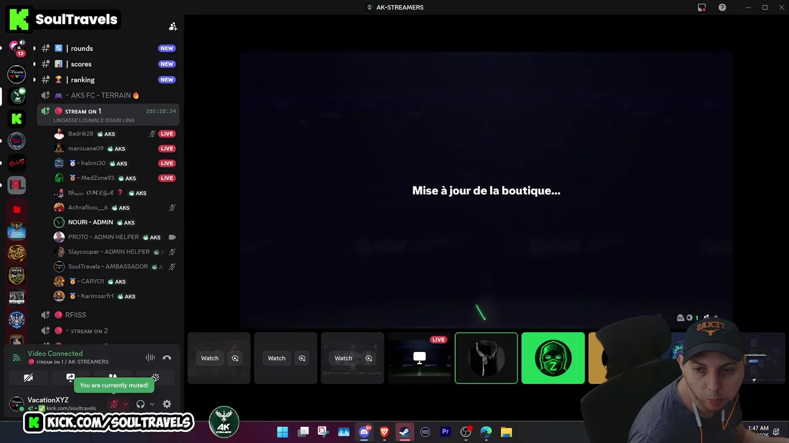Click user Badrik28 in the voice list
The width and height of the screenshot is (789, 443).
pyautogui.click(x=115, y=134)
